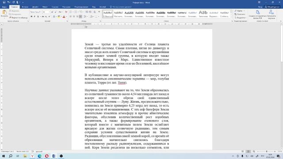The image size is (283, 159).
Task: Click the Tell me search box
Action: pyautogui.click(x=121, y=7)
